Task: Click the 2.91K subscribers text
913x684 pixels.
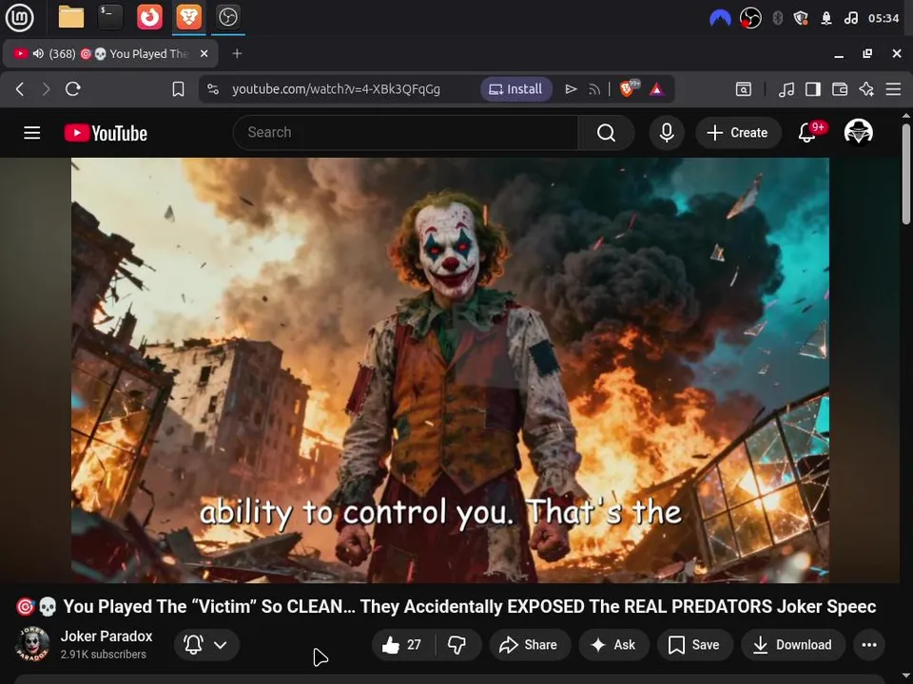Action: coord(103,655)
